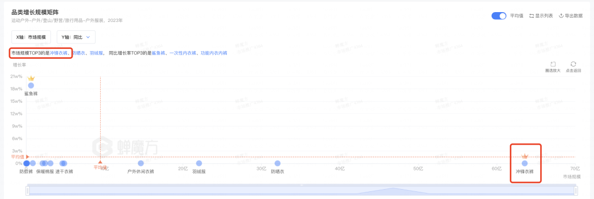Click the 圈选放大 box-zoom icon
This screenshot has width=594, height=199.
coord(552,64)
